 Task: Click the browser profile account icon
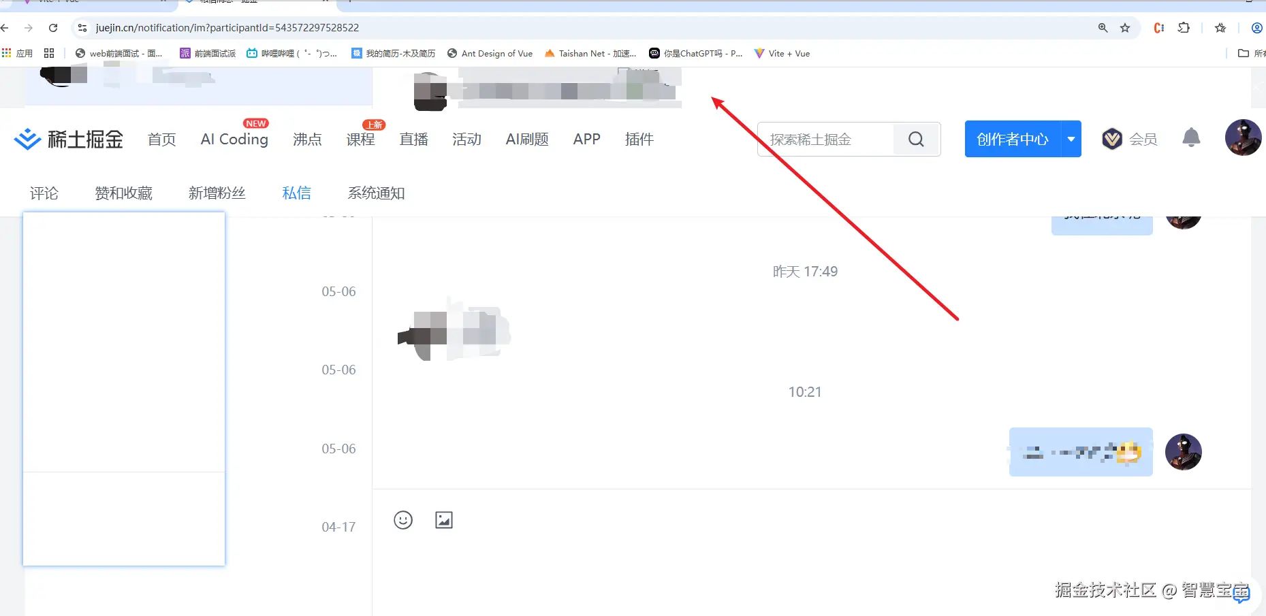1256,28
